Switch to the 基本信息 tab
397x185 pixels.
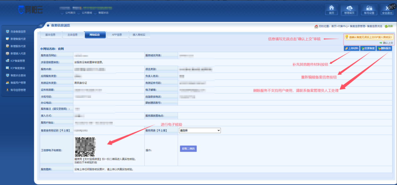click(x=50, y=35)
